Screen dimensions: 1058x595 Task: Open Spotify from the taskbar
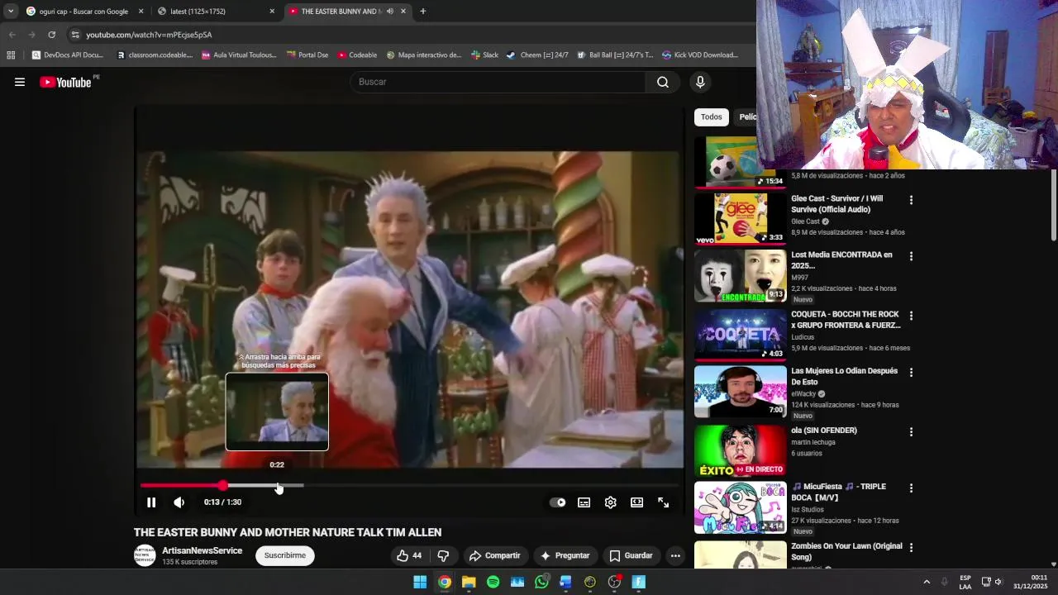point(493,582)
